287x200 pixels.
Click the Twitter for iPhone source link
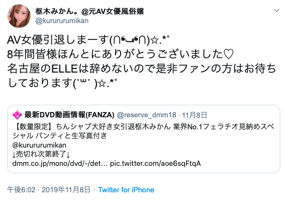pos(126,190)
